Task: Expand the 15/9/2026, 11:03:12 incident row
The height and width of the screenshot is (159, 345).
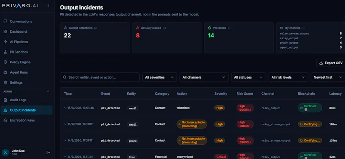Action: (65, 124)
